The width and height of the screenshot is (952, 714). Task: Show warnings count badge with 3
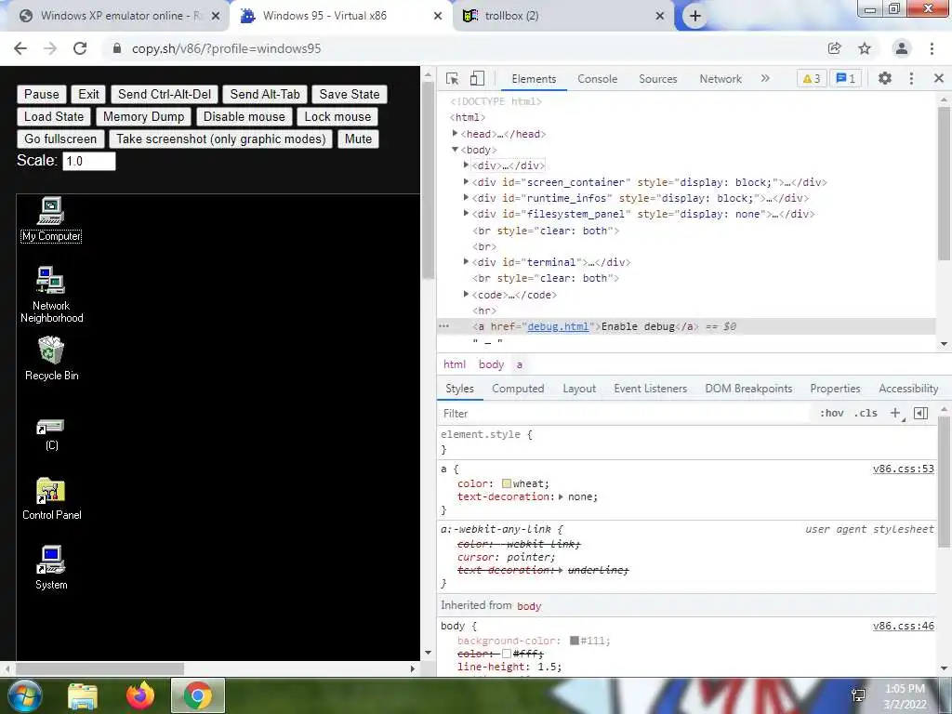[x=812, y=78]
